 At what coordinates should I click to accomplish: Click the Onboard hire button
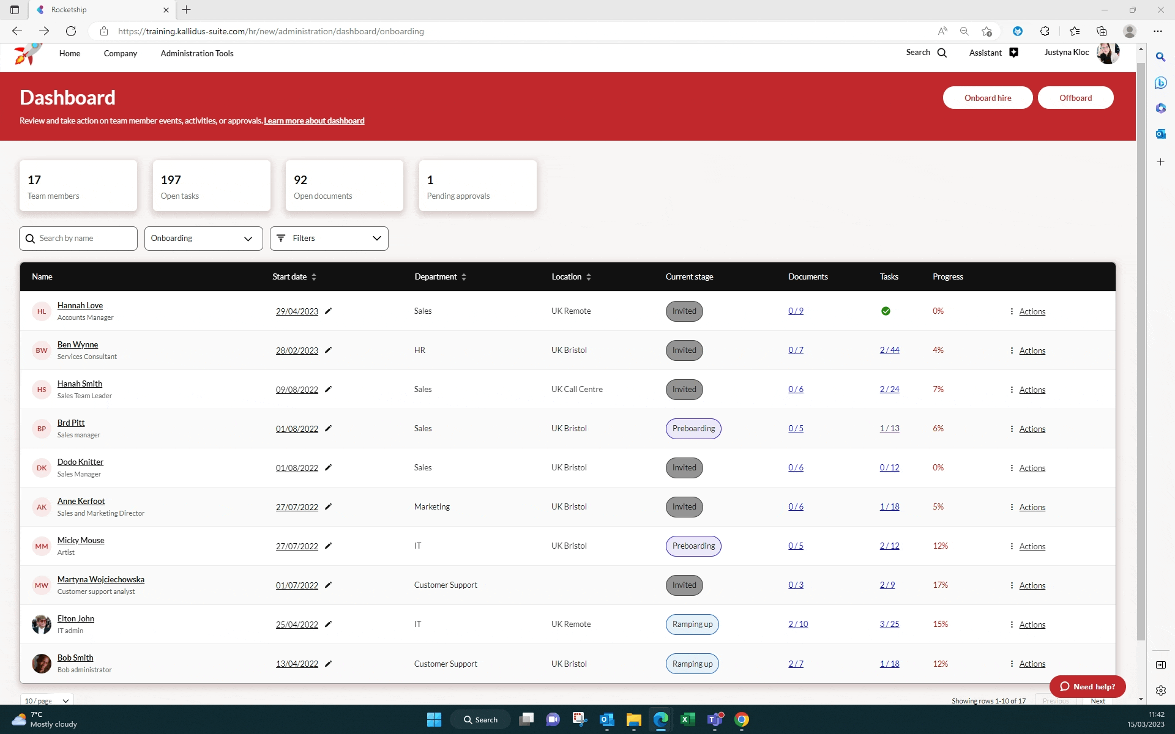(987, 98)
